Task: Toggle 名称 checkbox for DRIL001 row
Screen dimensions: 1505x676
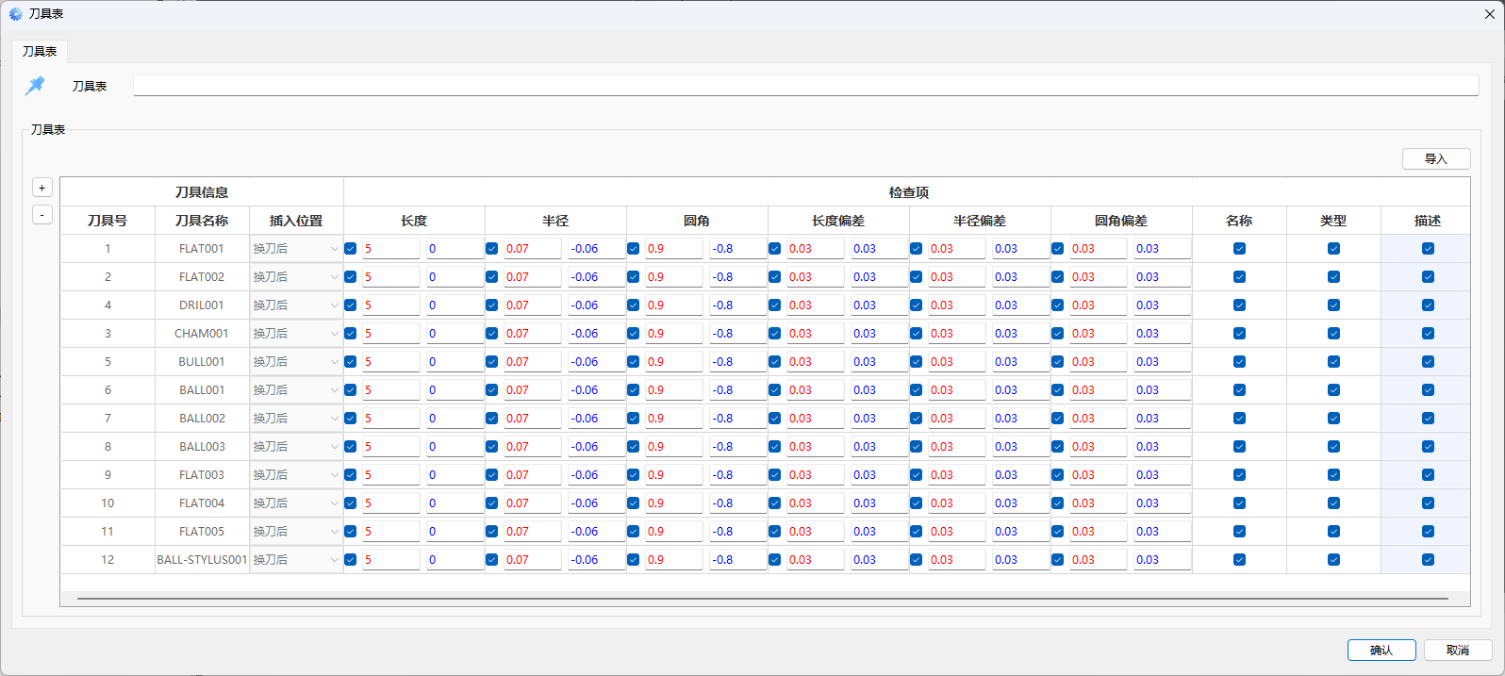Action: (1239, 305)
